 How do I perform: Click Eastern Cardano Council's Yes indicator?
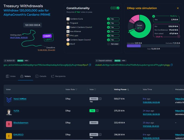(113, 27)
